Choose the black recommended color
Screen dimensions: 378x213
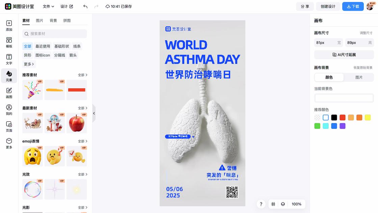[x=334, y=118]
